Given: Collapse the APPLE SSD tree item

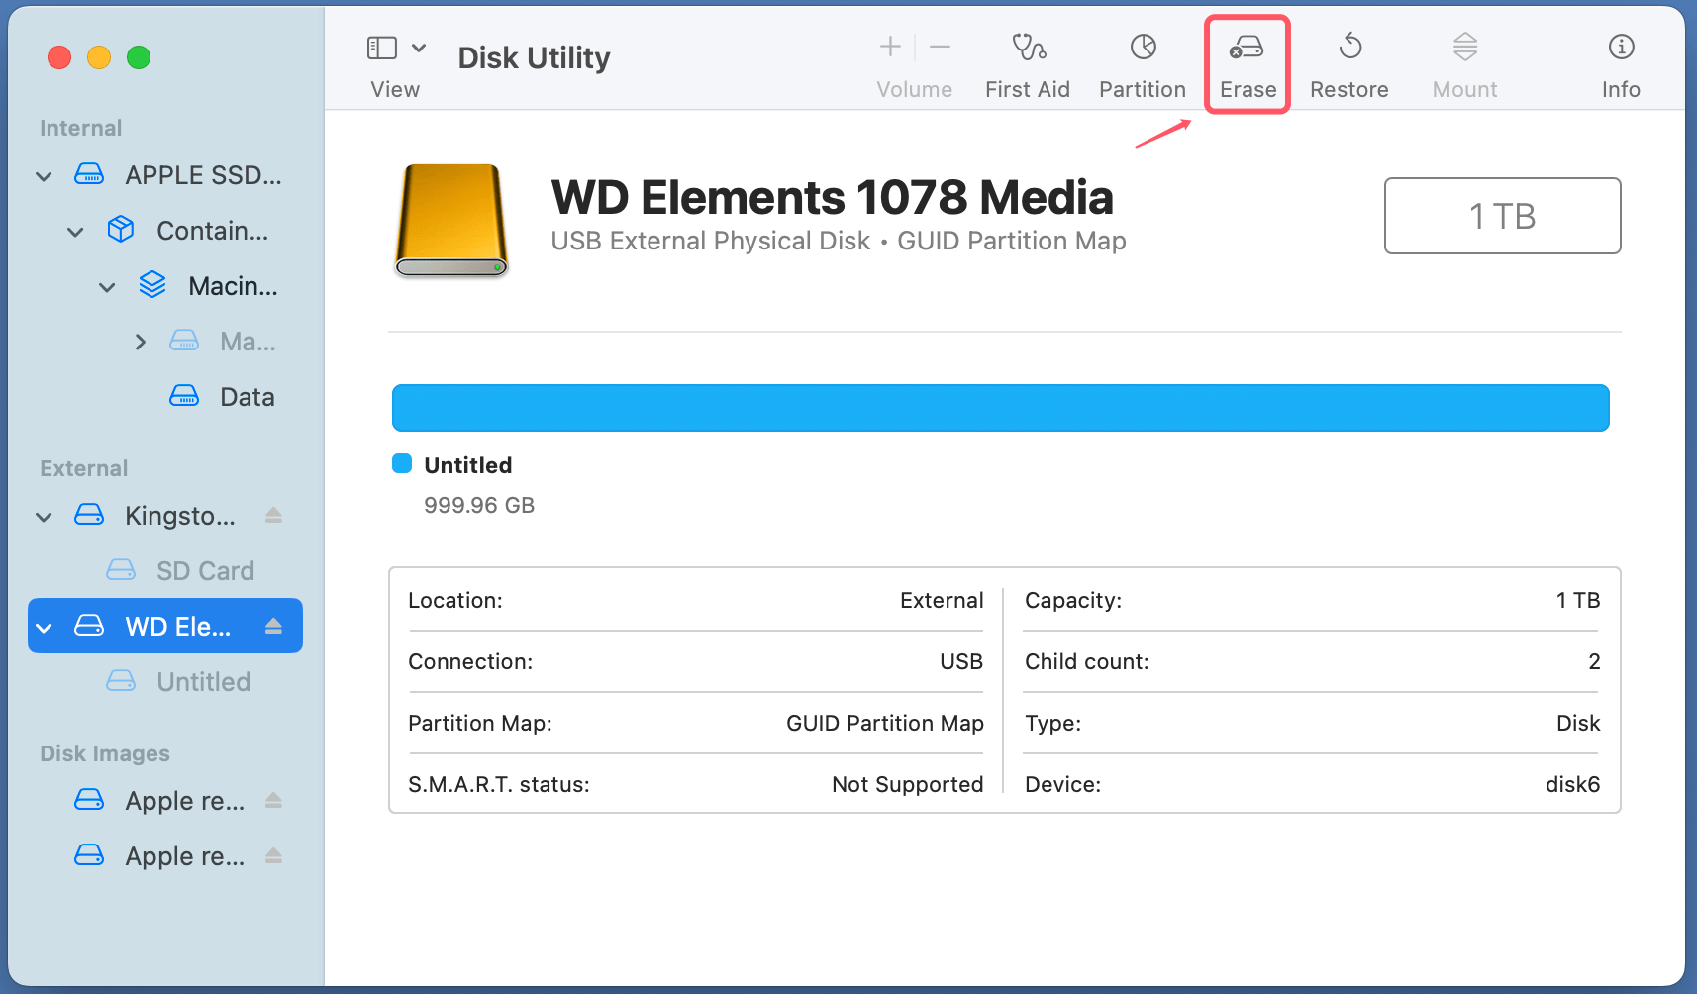Looking at the screenshot, I should [x=44, y=175].
